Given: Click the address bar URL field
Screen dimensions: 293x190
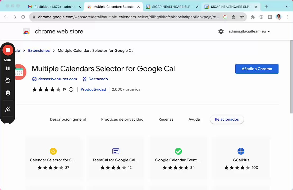Looking at the screenshot, I should 128,17.
